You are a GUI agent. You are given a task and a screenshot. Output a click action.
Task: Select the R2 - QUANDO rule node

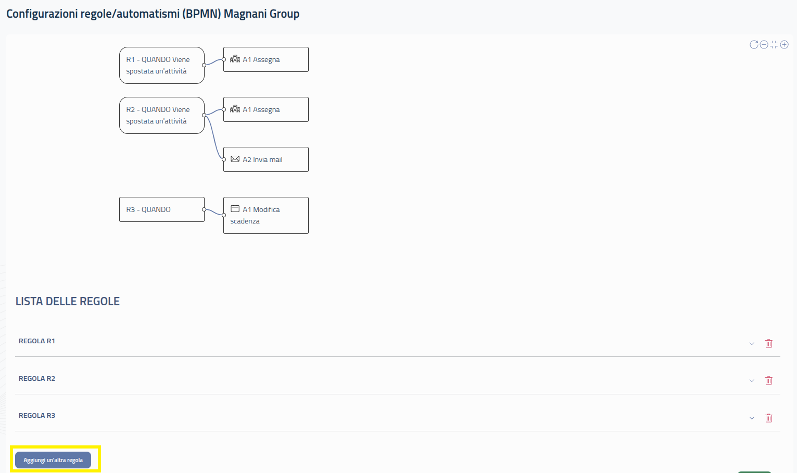pyautogui.click(x=161, y=115)
